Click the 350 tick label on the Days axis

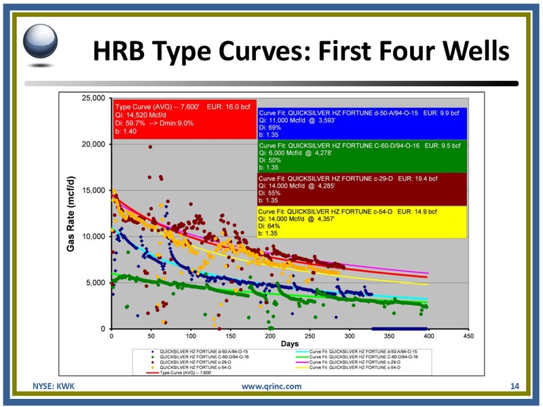[389, 336]
